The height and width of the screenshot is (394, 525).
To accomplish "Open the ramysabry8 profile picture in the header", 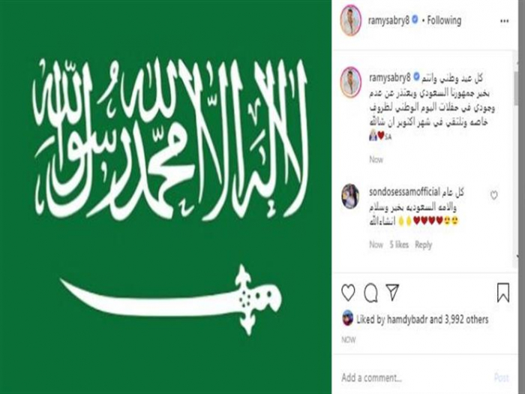I will tap(351, 20).
